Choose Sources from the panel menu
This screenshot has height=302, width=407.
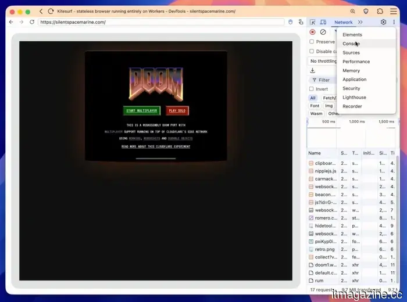point(366,53)
